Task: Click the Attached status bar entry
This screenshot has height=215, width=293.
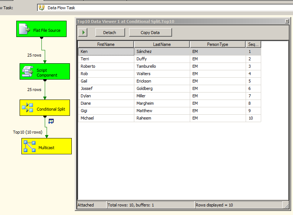Action: pyautogui.click(x=92, y=205)
